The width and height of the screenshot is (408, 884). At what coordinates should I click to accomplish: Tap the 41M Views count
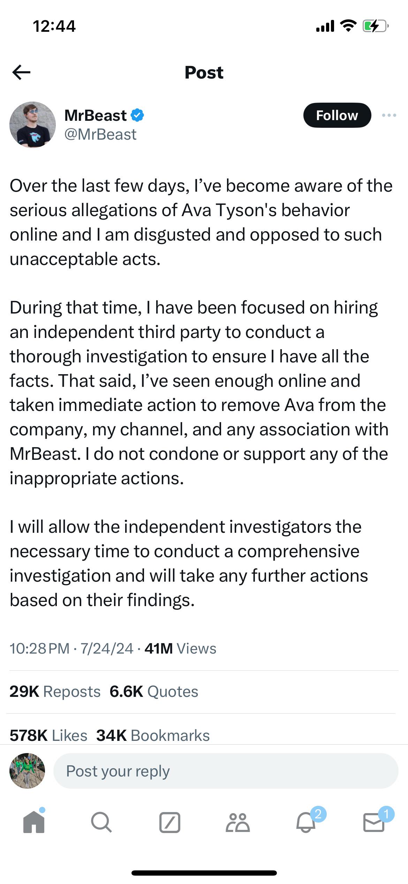(180, 648)
